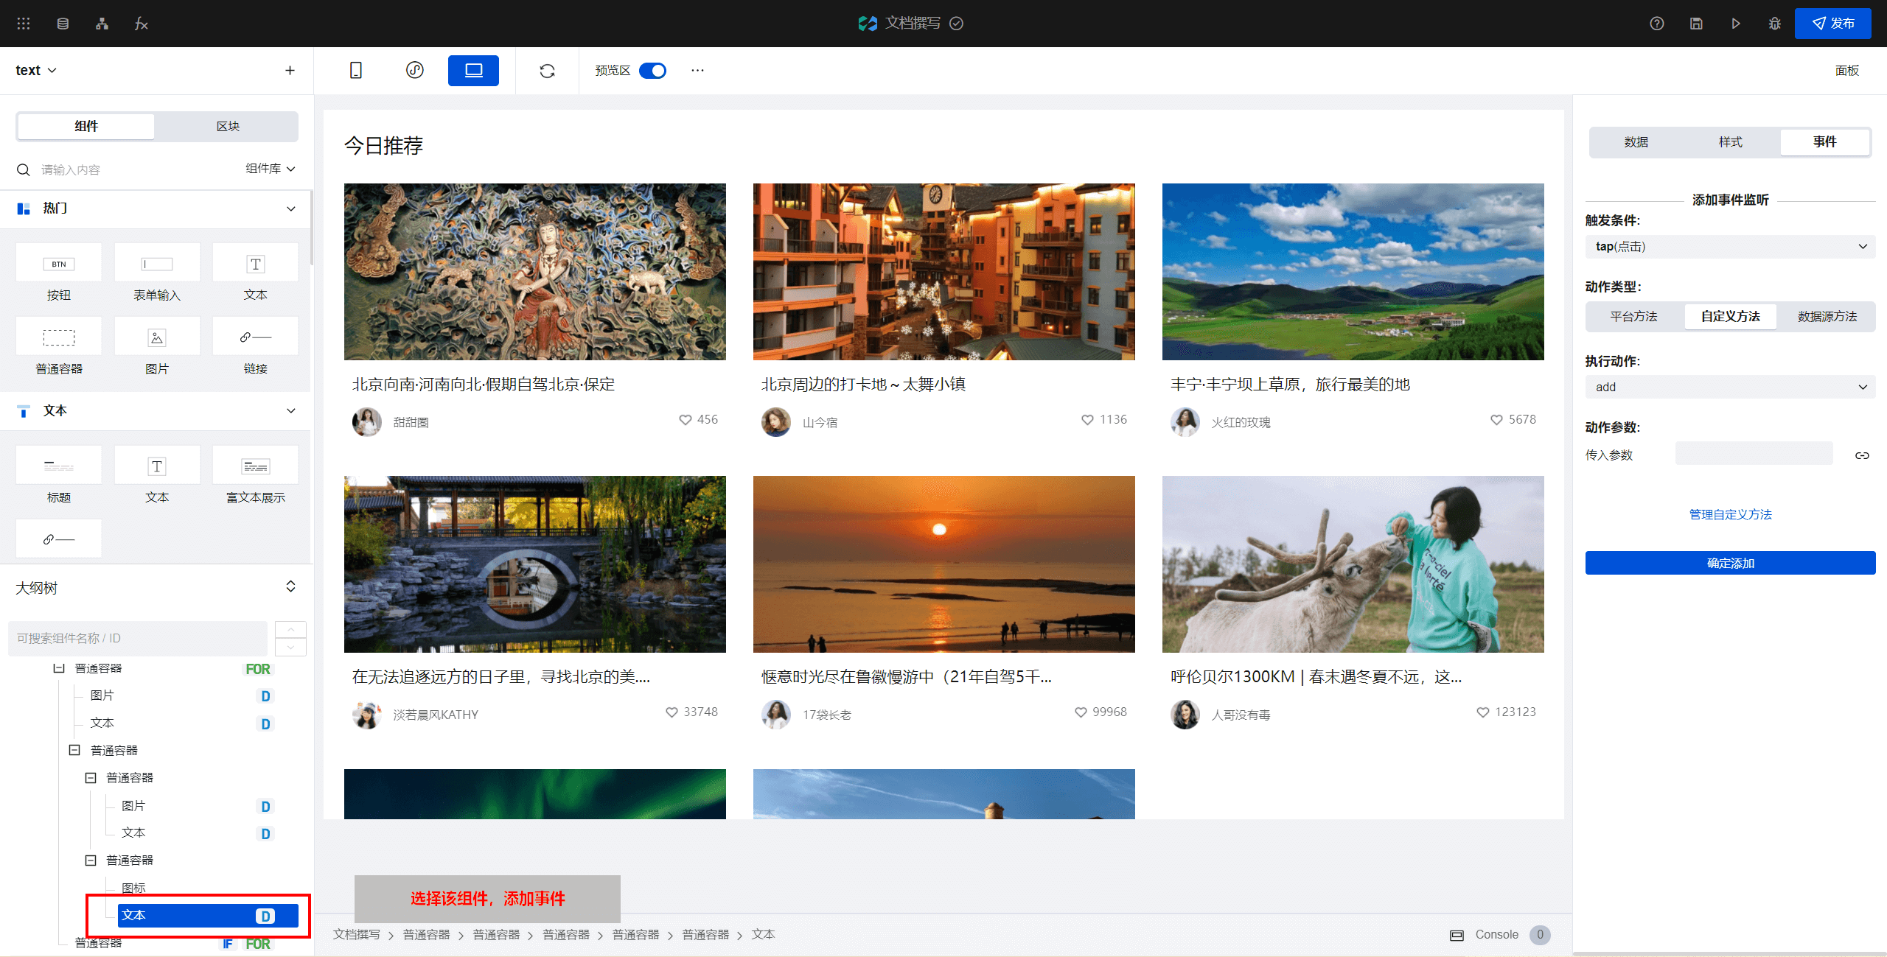Viewport: 1887px width, 957px height.
Task: Select 数据源方法 action type
Action: (x=1827, y=317)
